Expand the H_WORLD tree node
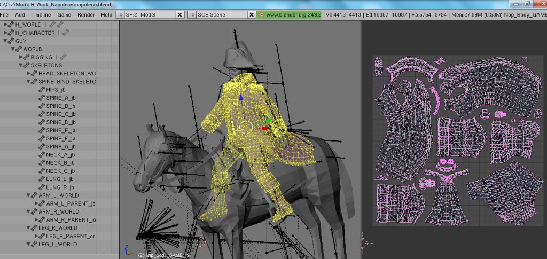The width and height of the screenshot is (547, 259). [x=5, y=25]
